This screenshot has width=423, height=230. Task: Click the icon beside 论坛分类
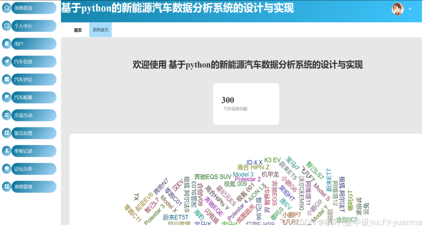tap(7, 169)
